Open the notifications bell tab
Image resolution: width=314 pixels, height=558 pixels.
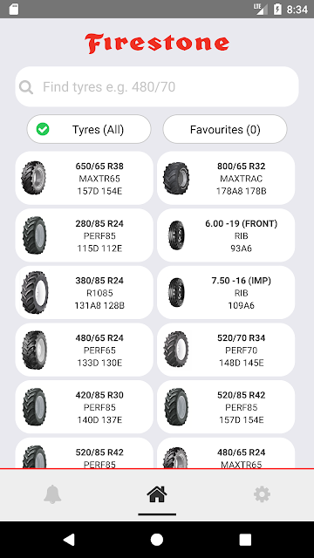point(52,494)
